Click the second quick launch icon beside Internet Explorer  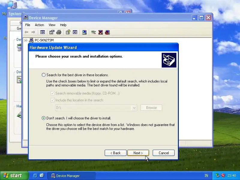coord(42,175)
